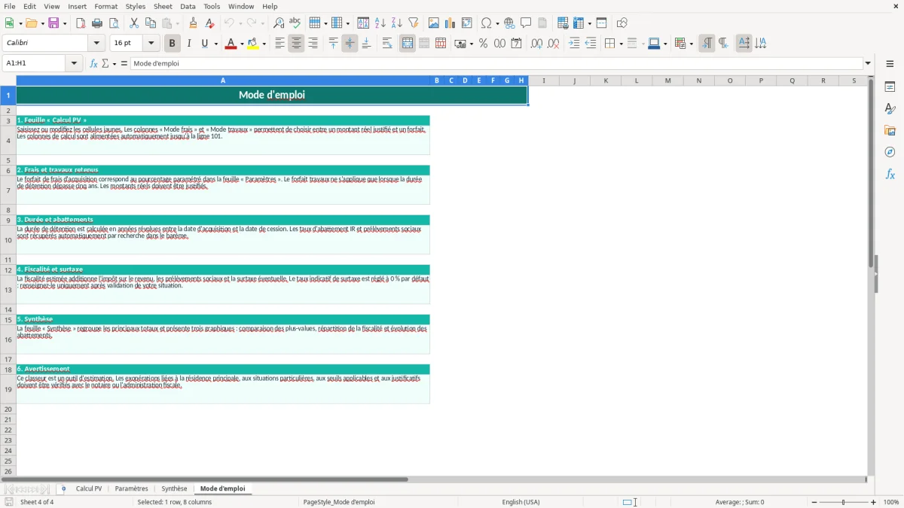Insert Comment icon
This screenshot has height=508, width=904.
[526, 23]
